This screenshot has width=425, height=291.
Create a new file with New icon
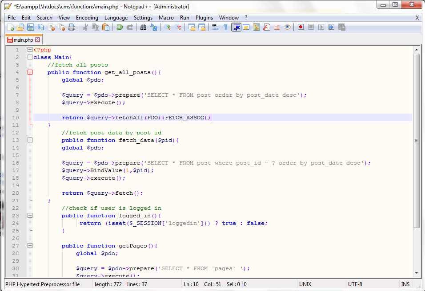(x=10, y=27)
